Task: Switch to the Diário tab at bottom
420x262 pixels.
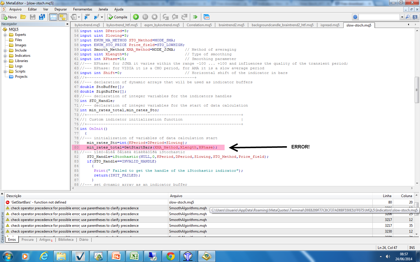Action: click(84, 240)
